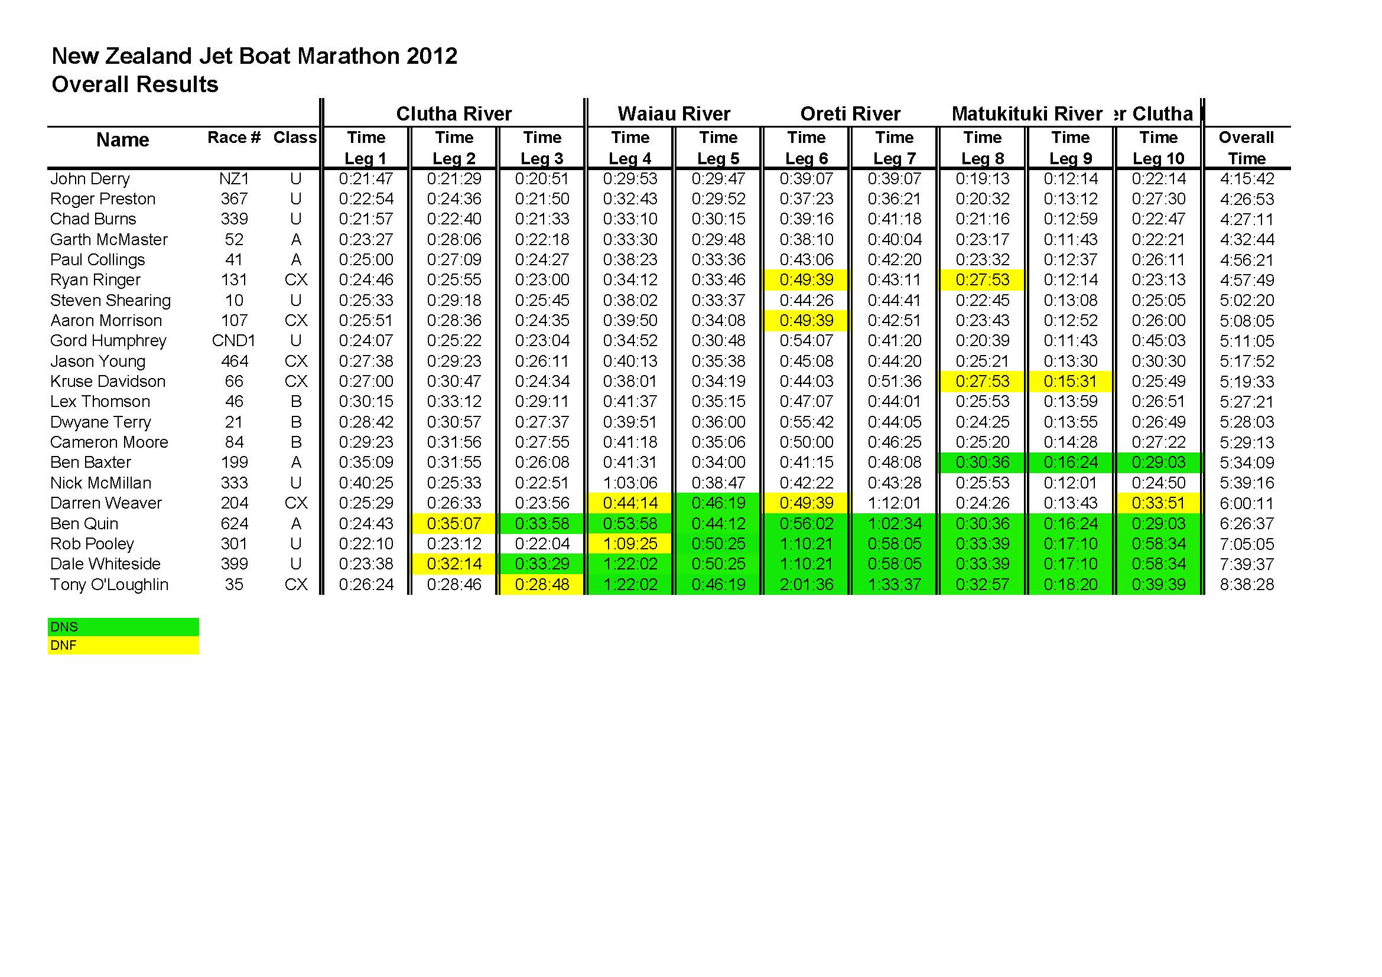Screen dimensions: 1382x977
Task: Click the 'Class' column header
Action: [295, 138]
